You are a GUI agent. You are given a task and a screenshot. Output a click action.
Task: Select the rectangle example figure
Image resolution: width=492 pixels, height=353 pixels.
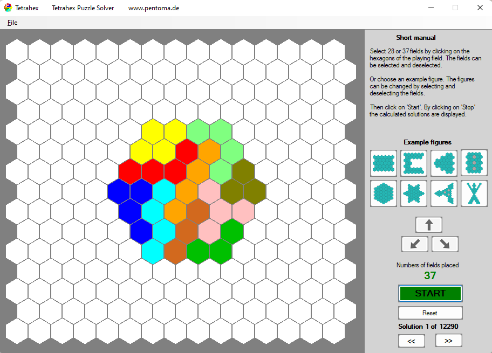pos(384,163)
